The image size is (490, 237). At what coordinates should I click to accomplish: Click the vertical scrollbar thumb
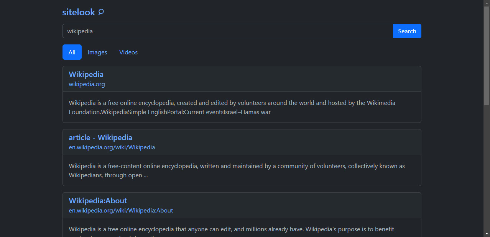click(x=487, y=56)
